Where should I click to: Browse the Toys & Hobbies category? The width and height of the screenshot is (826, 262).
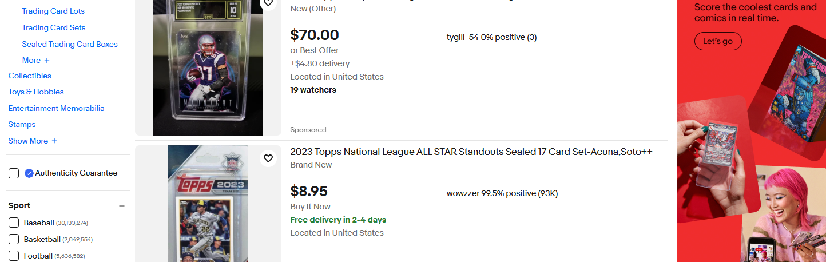[36, 92]
